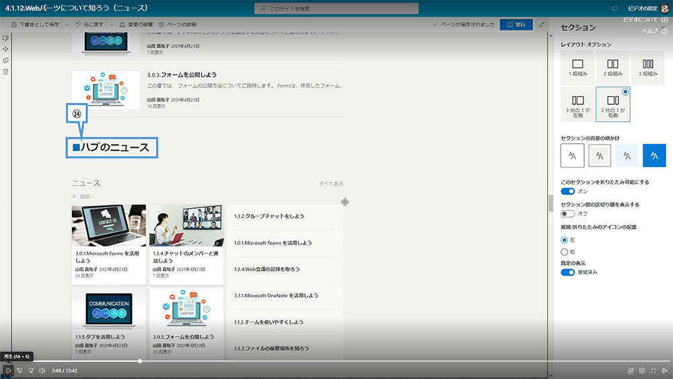Open 1.1.5.タブを活用しよう card title
This screenshot has height=379, width=673.
(x=100, y=337)
